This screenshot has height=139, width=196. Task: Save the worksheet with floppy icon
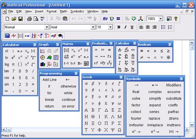pyautogui.click(x=20, y=19)
